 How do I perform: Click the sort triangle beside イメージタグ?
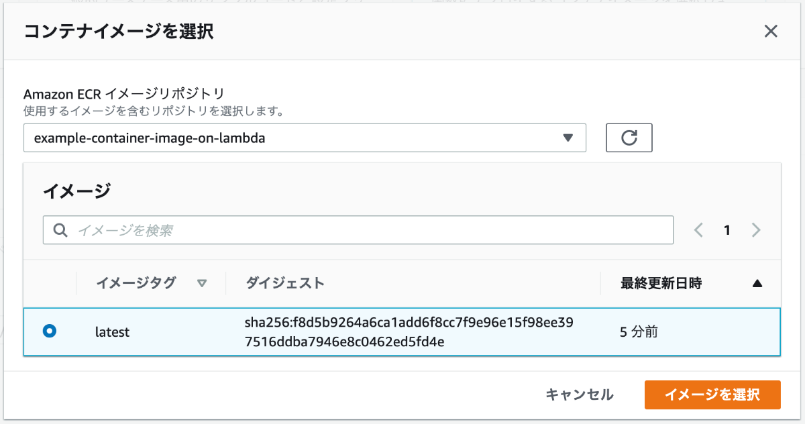pyautogui.click(x=202, y=283)
